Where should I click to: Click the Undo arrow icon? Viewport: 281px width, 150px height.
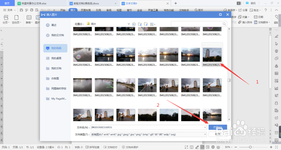click(x=42, y=10)
